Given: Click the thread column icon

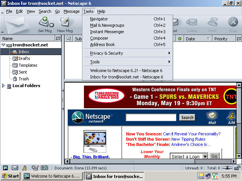Looking at the screenshot, I should [68, 38].
